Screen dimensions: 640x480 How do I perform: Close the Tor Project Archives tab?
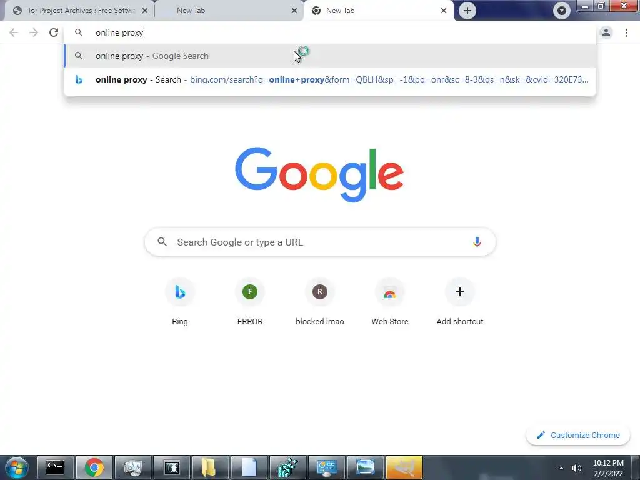[x=145, y=11]
